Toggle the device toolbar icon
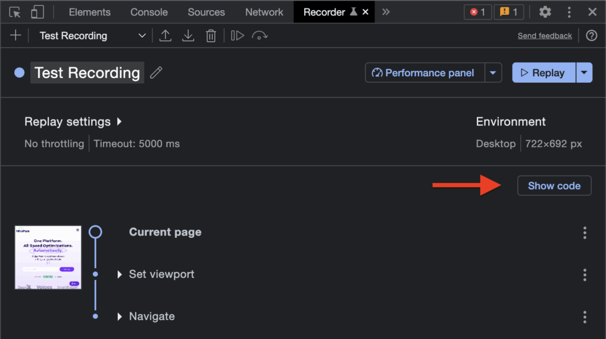The width and height of the screenshot is (606, 339). [x=37, y=12]
